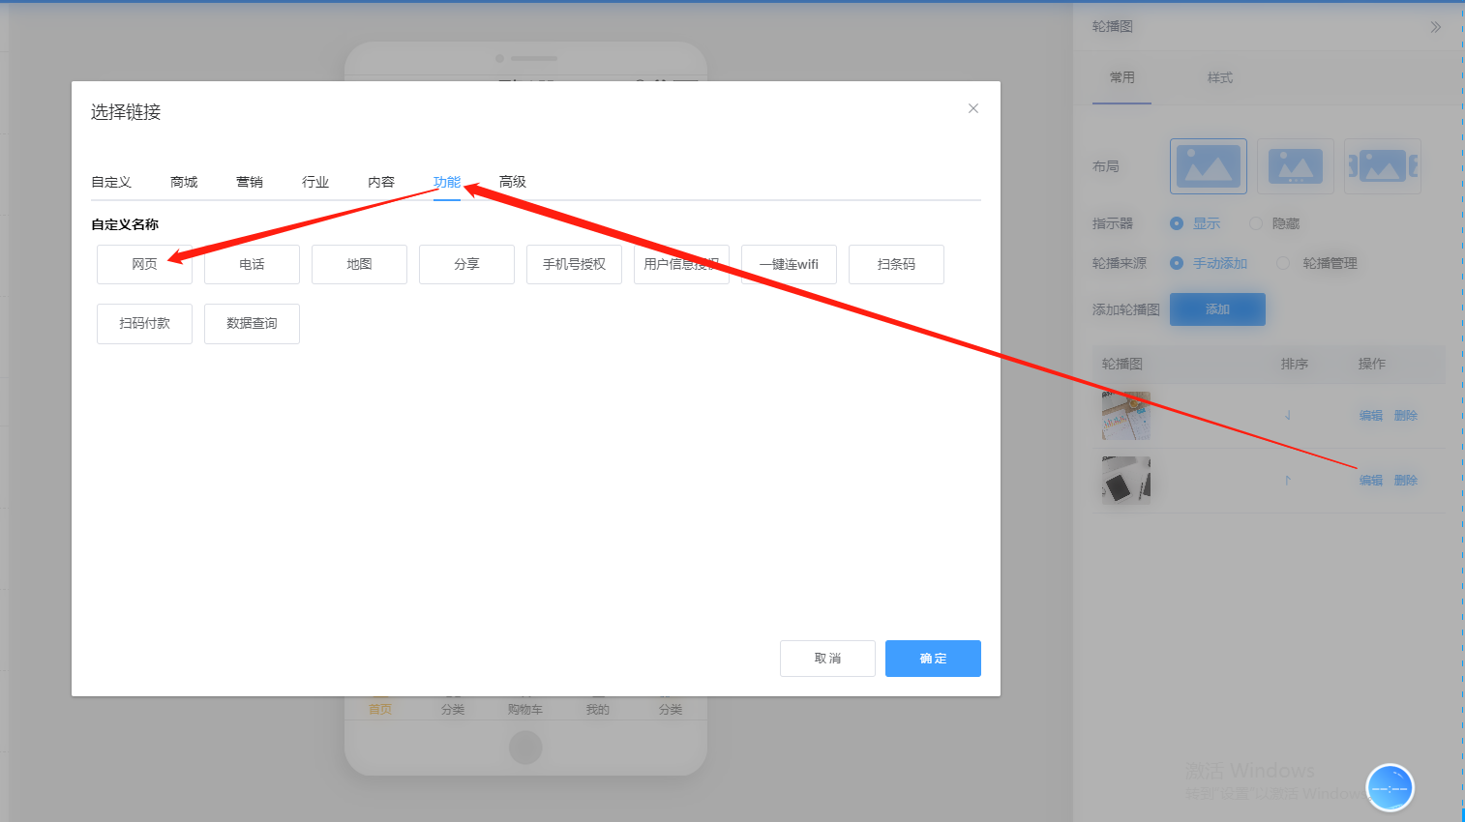The width and height of the screenshot is (1465, 822).
Task: Click the 确定 button
Action: coord(933,659)
